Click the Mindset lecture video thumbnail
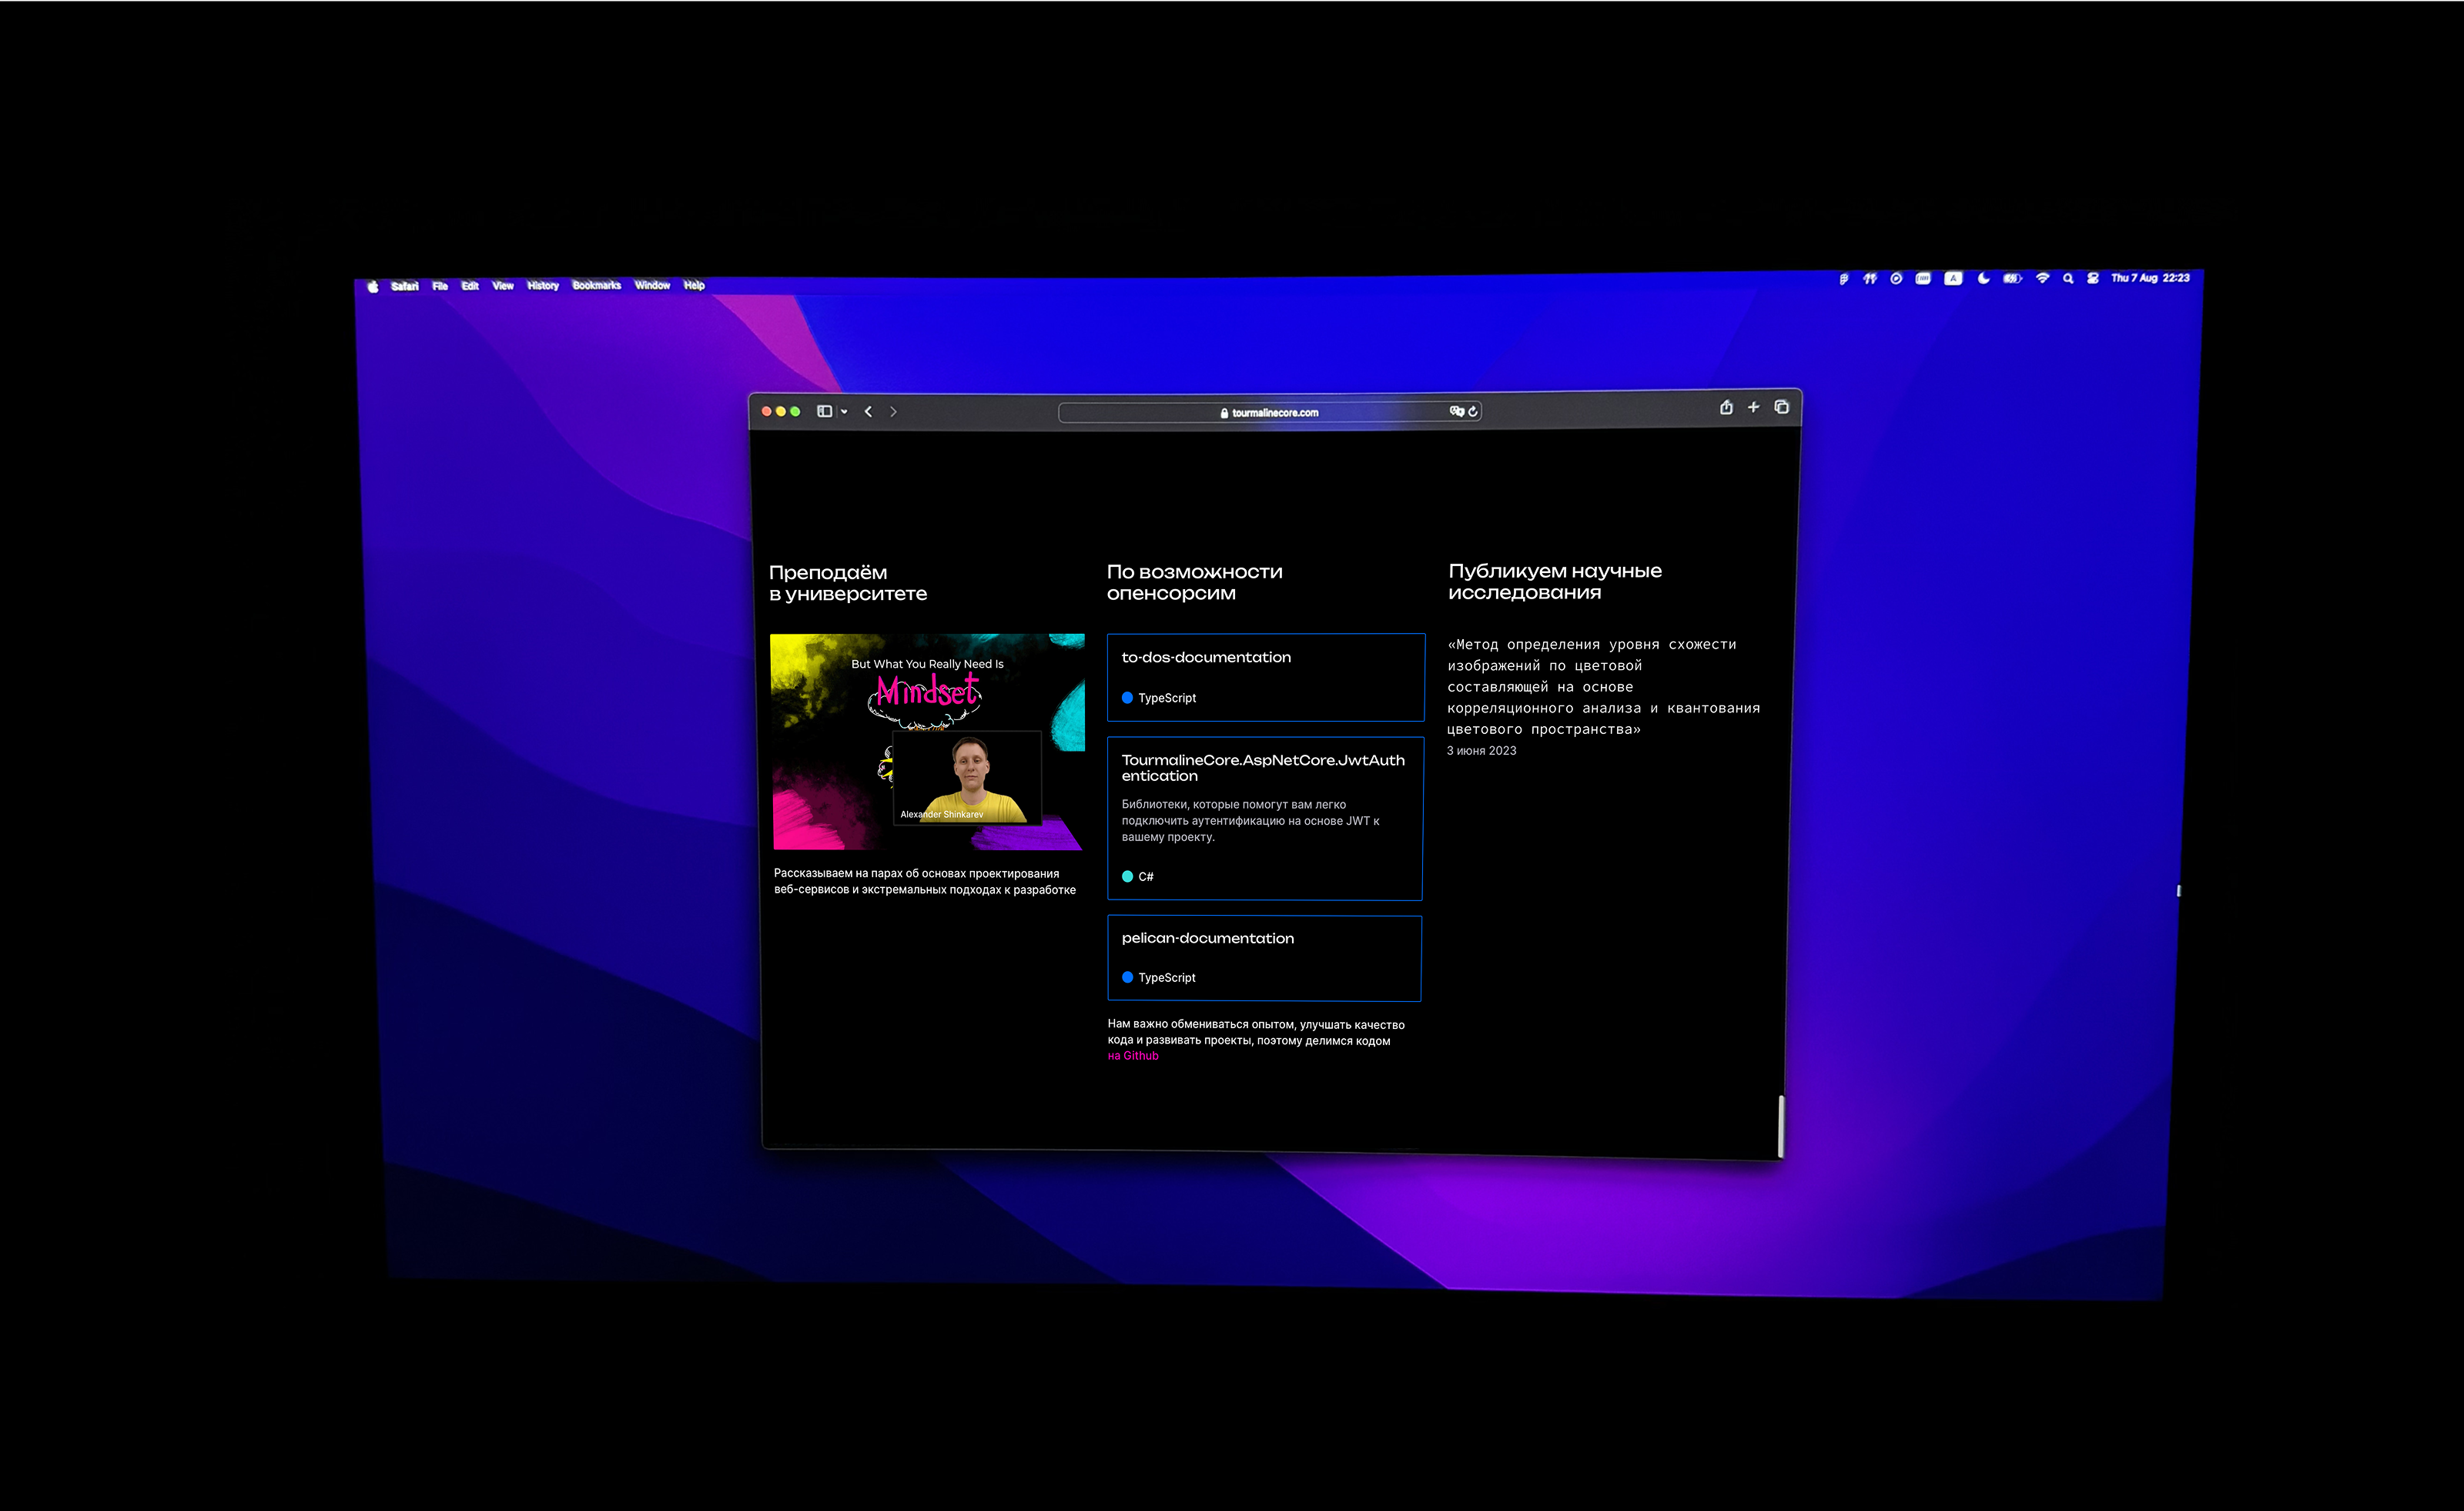 tap(927, 741)
